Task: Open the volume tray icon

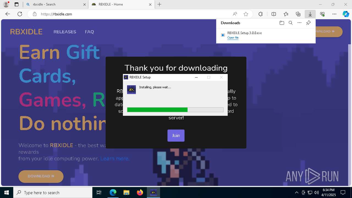Action: tap(317, 193)
